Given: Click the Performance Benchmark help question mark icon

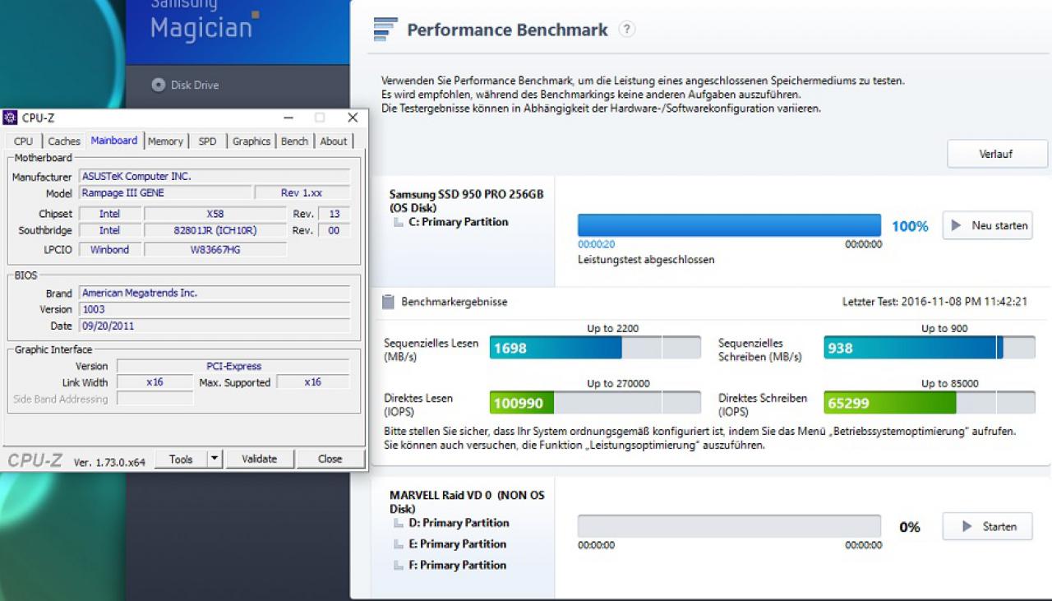Looking at the screenshot, I should 627,30.
